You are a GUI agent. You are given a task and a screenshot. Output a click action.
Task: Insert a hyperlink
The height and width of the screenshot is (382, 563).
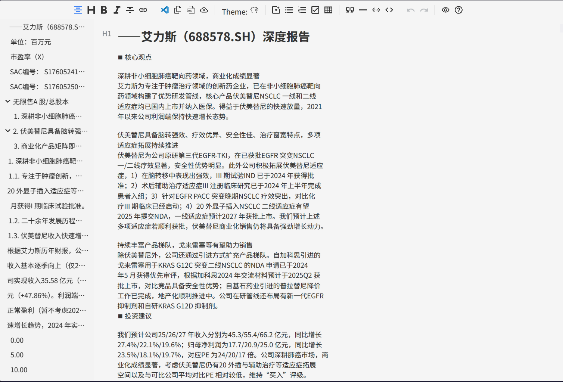point(143,10)
